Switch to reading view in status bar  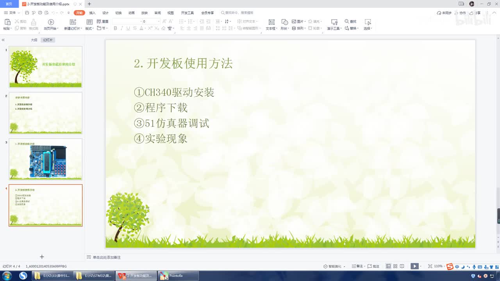(402, 266)
